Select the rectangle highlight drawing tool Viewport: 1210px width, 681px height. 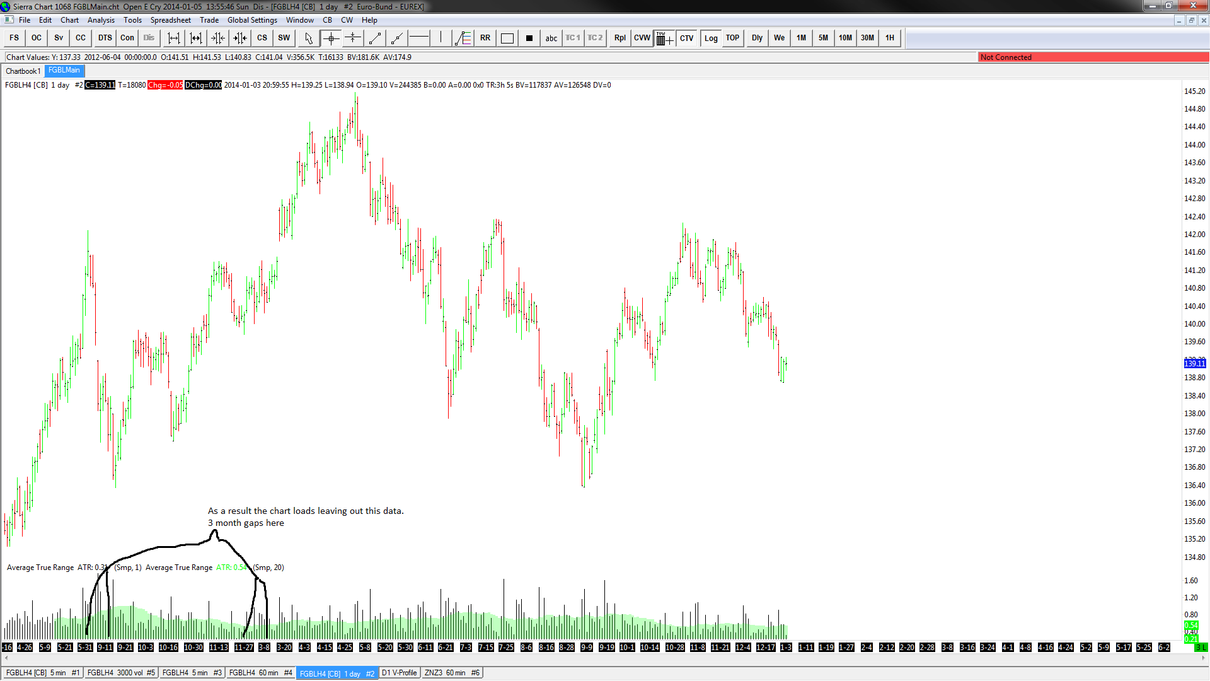(x=507, y=38)
